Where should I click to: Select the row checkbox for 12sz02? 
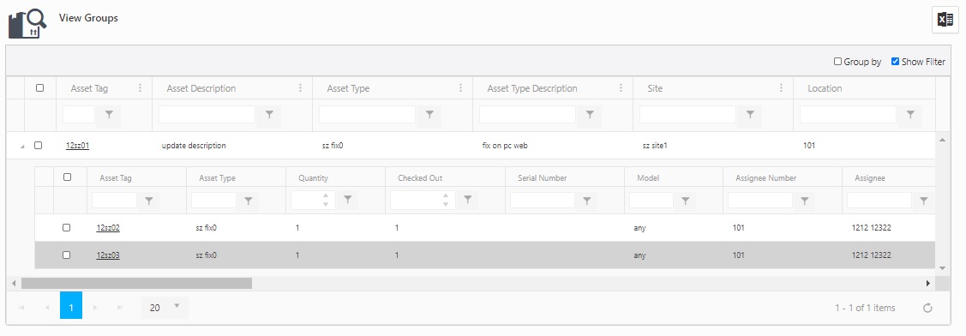coord(67,227)
